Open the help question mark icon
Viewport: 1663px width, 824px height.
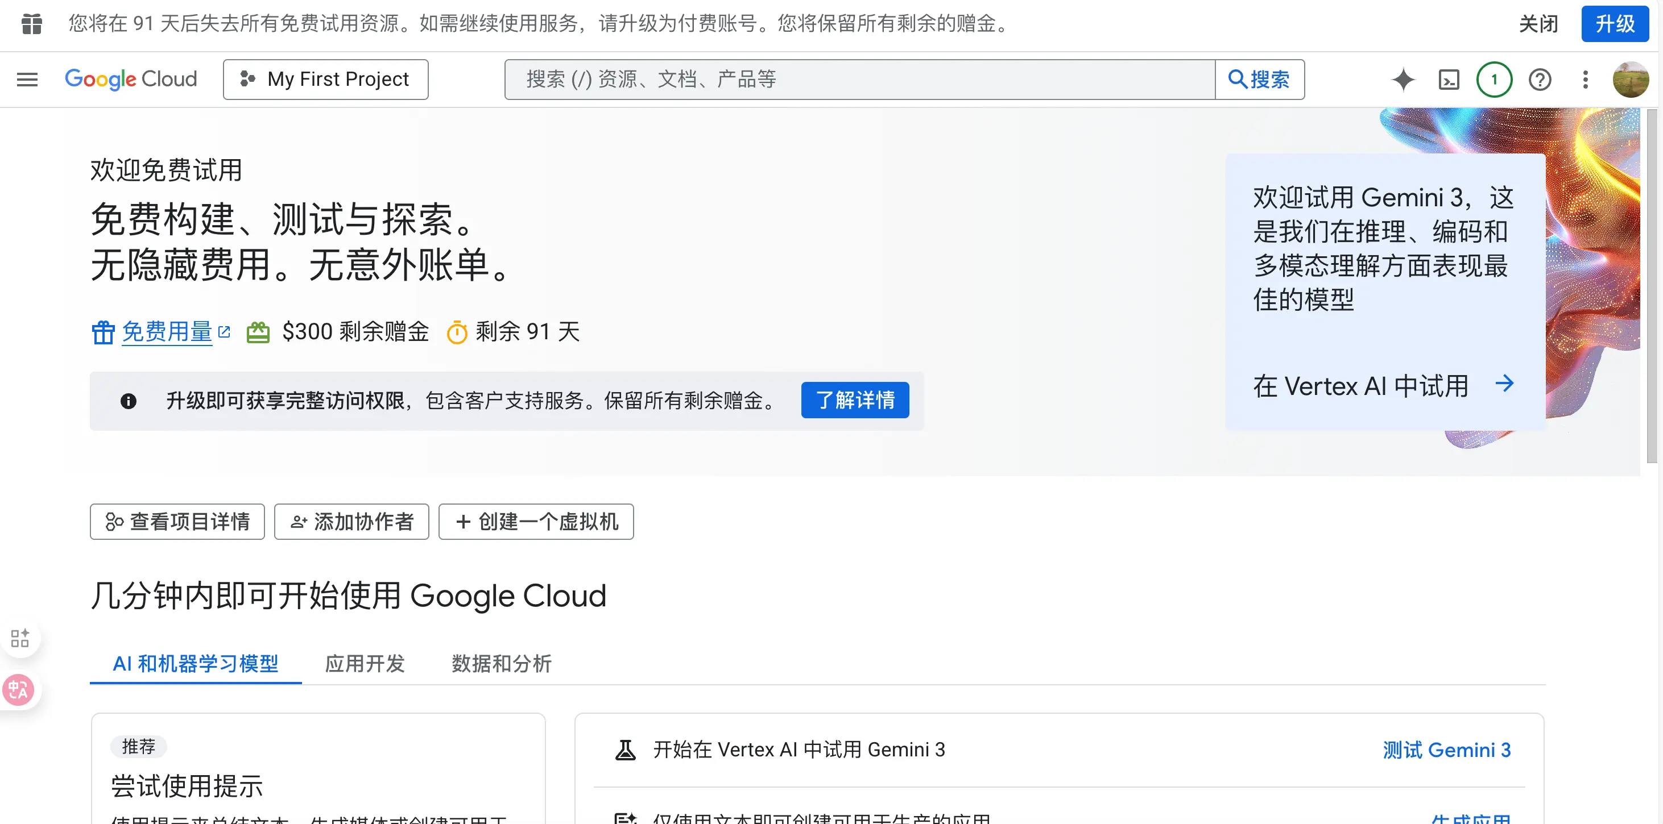[x=1540, y=80]
